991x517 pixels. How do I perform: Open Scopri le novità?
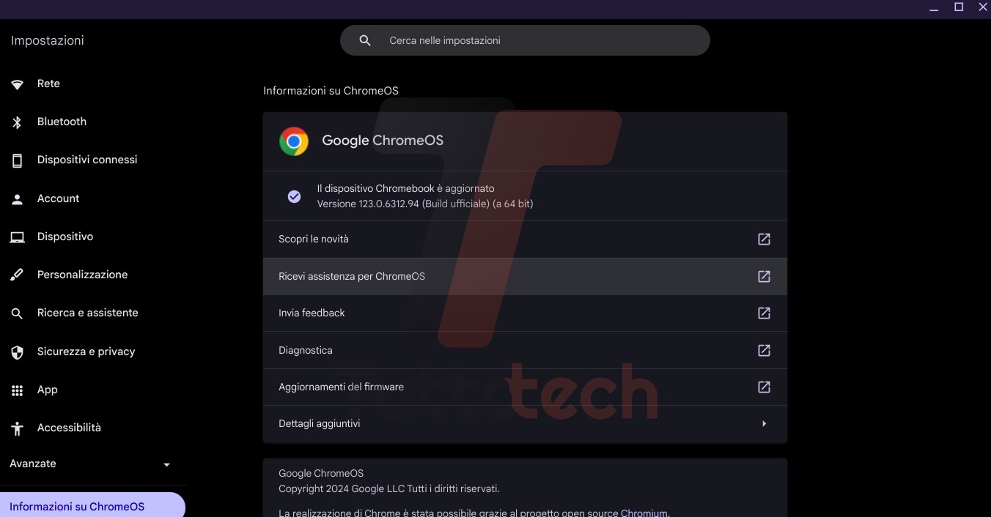click(x=314, y=239)
